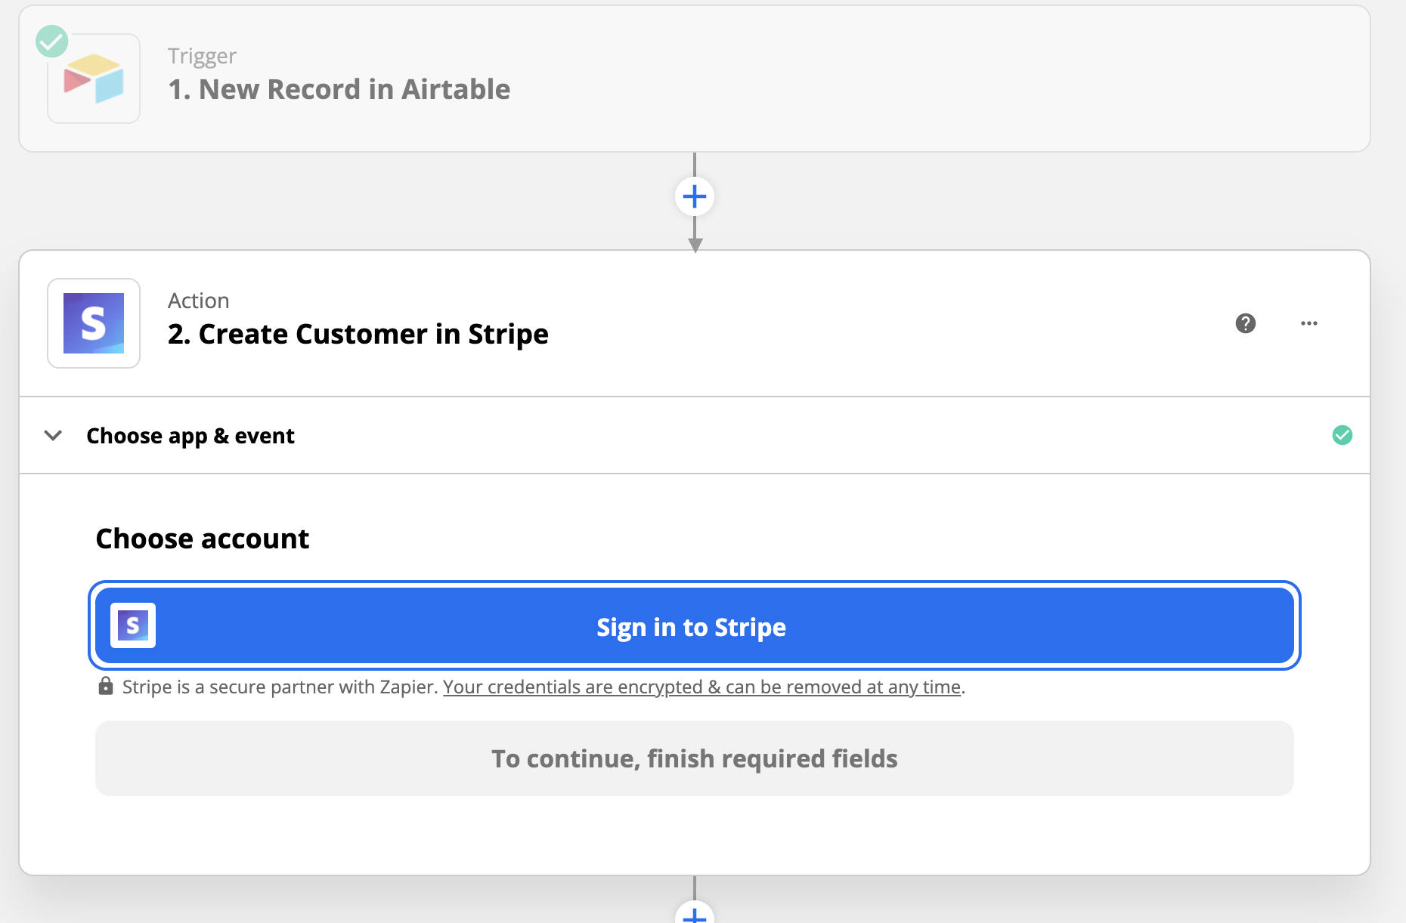
Task: Click the green check badge on Airtable trigger
Action: [52, 41]
